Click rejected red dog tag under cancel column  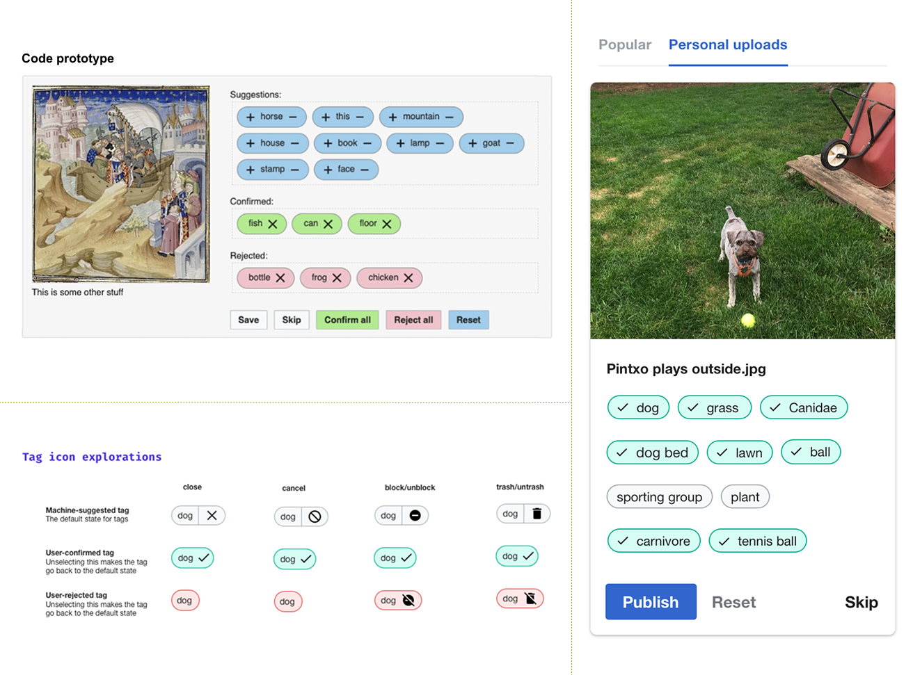point(288,601)
